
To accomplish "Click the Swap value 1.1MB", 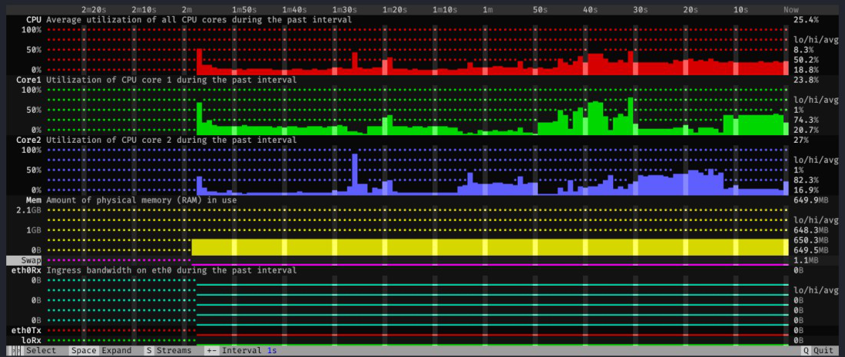I will coord(806,260).
